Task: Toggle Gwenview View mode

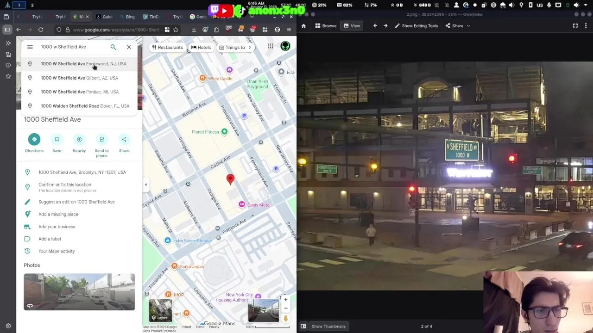Action: 352,26
